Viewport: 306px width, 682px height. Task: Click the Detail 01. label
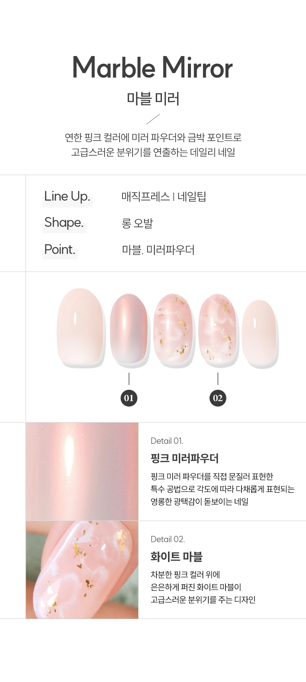tap(167, 441)
